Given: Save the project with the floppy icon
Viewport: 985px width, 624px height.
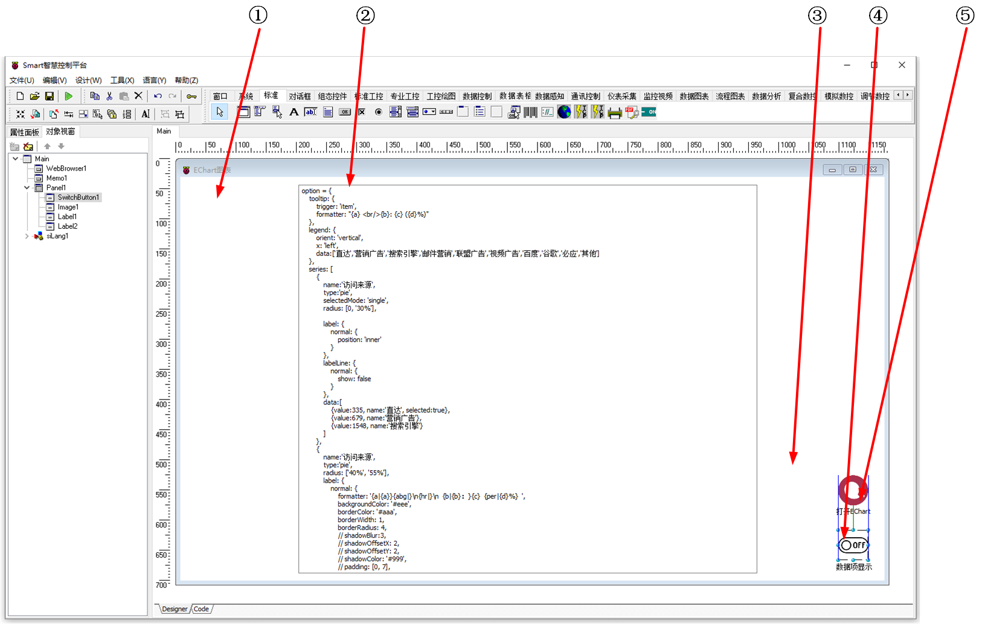Looking at the screenshot, I should 50,96.
